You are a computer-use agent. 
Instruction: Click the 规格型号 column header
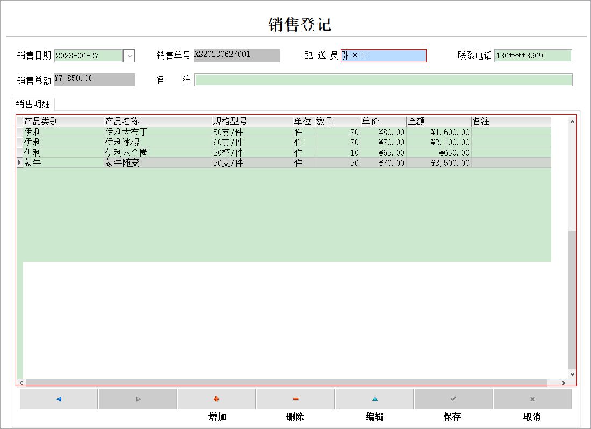(253, 122)
